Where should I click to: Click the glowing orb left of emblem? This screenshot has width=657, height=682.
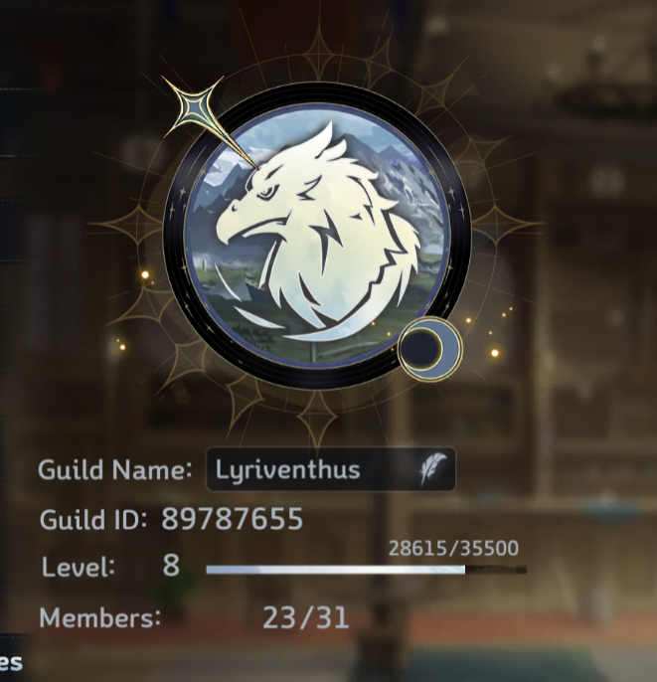[x=145, y=274]
